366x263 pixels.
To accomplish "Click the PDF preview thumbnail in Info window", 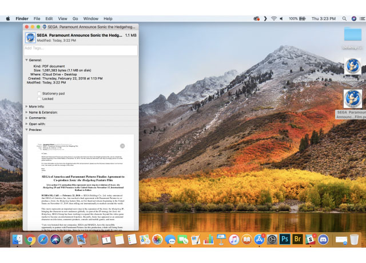I will click(x=81, y=182).
